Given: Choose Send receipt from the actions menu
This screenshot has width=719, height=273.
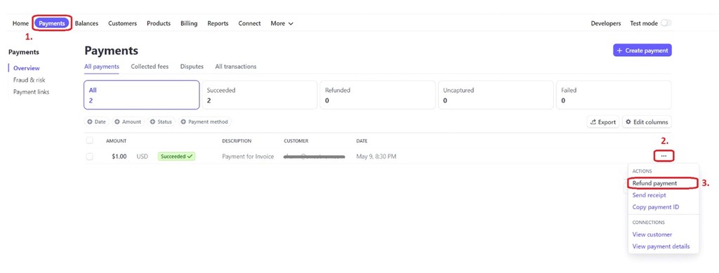Looking at the screenshot, I should pos(649,195).
